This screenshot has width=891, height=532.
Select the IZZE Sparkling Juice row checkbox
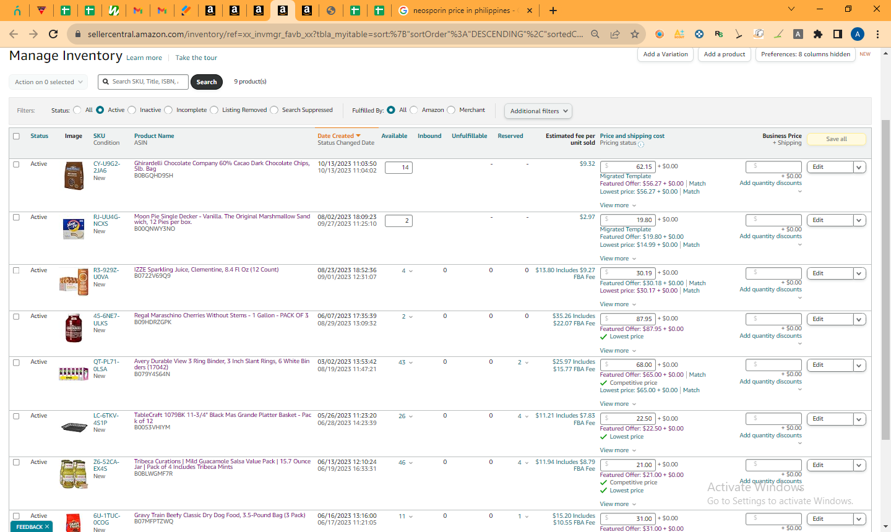(16, 271)
